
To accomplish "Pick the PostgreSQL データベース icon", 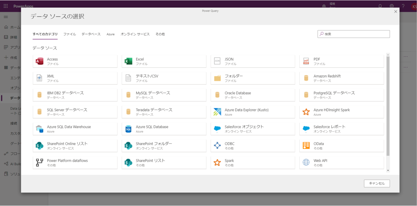I will (x=306, y=95).
